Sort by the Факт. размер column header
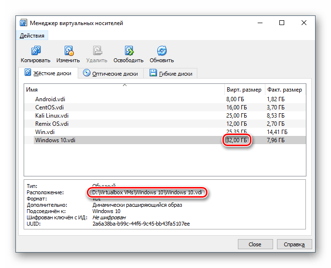The width and height of the screenshot is (331, 268). (285, 90)
